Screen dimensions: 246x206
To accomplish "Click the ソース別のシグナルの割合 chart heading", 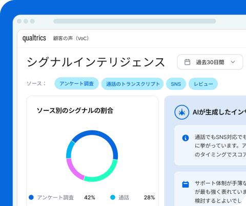I will [75, 110].
